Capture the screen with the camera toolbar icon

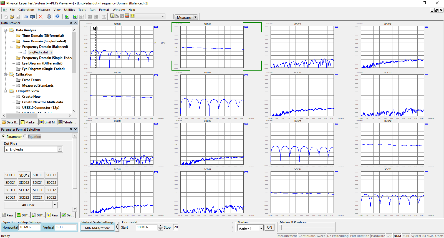click(32, 17)
